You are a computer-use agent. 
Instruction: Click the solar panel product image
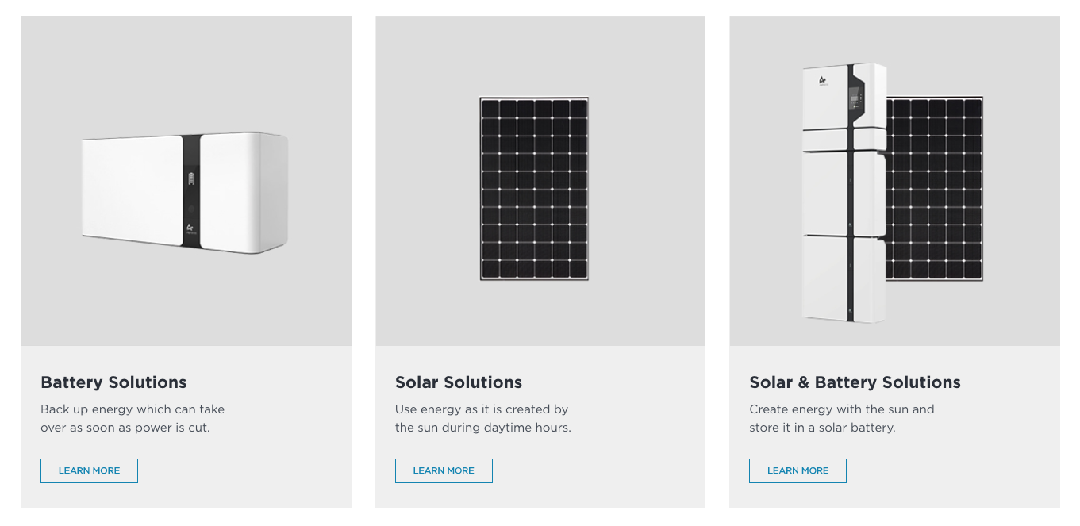point(533,189)
